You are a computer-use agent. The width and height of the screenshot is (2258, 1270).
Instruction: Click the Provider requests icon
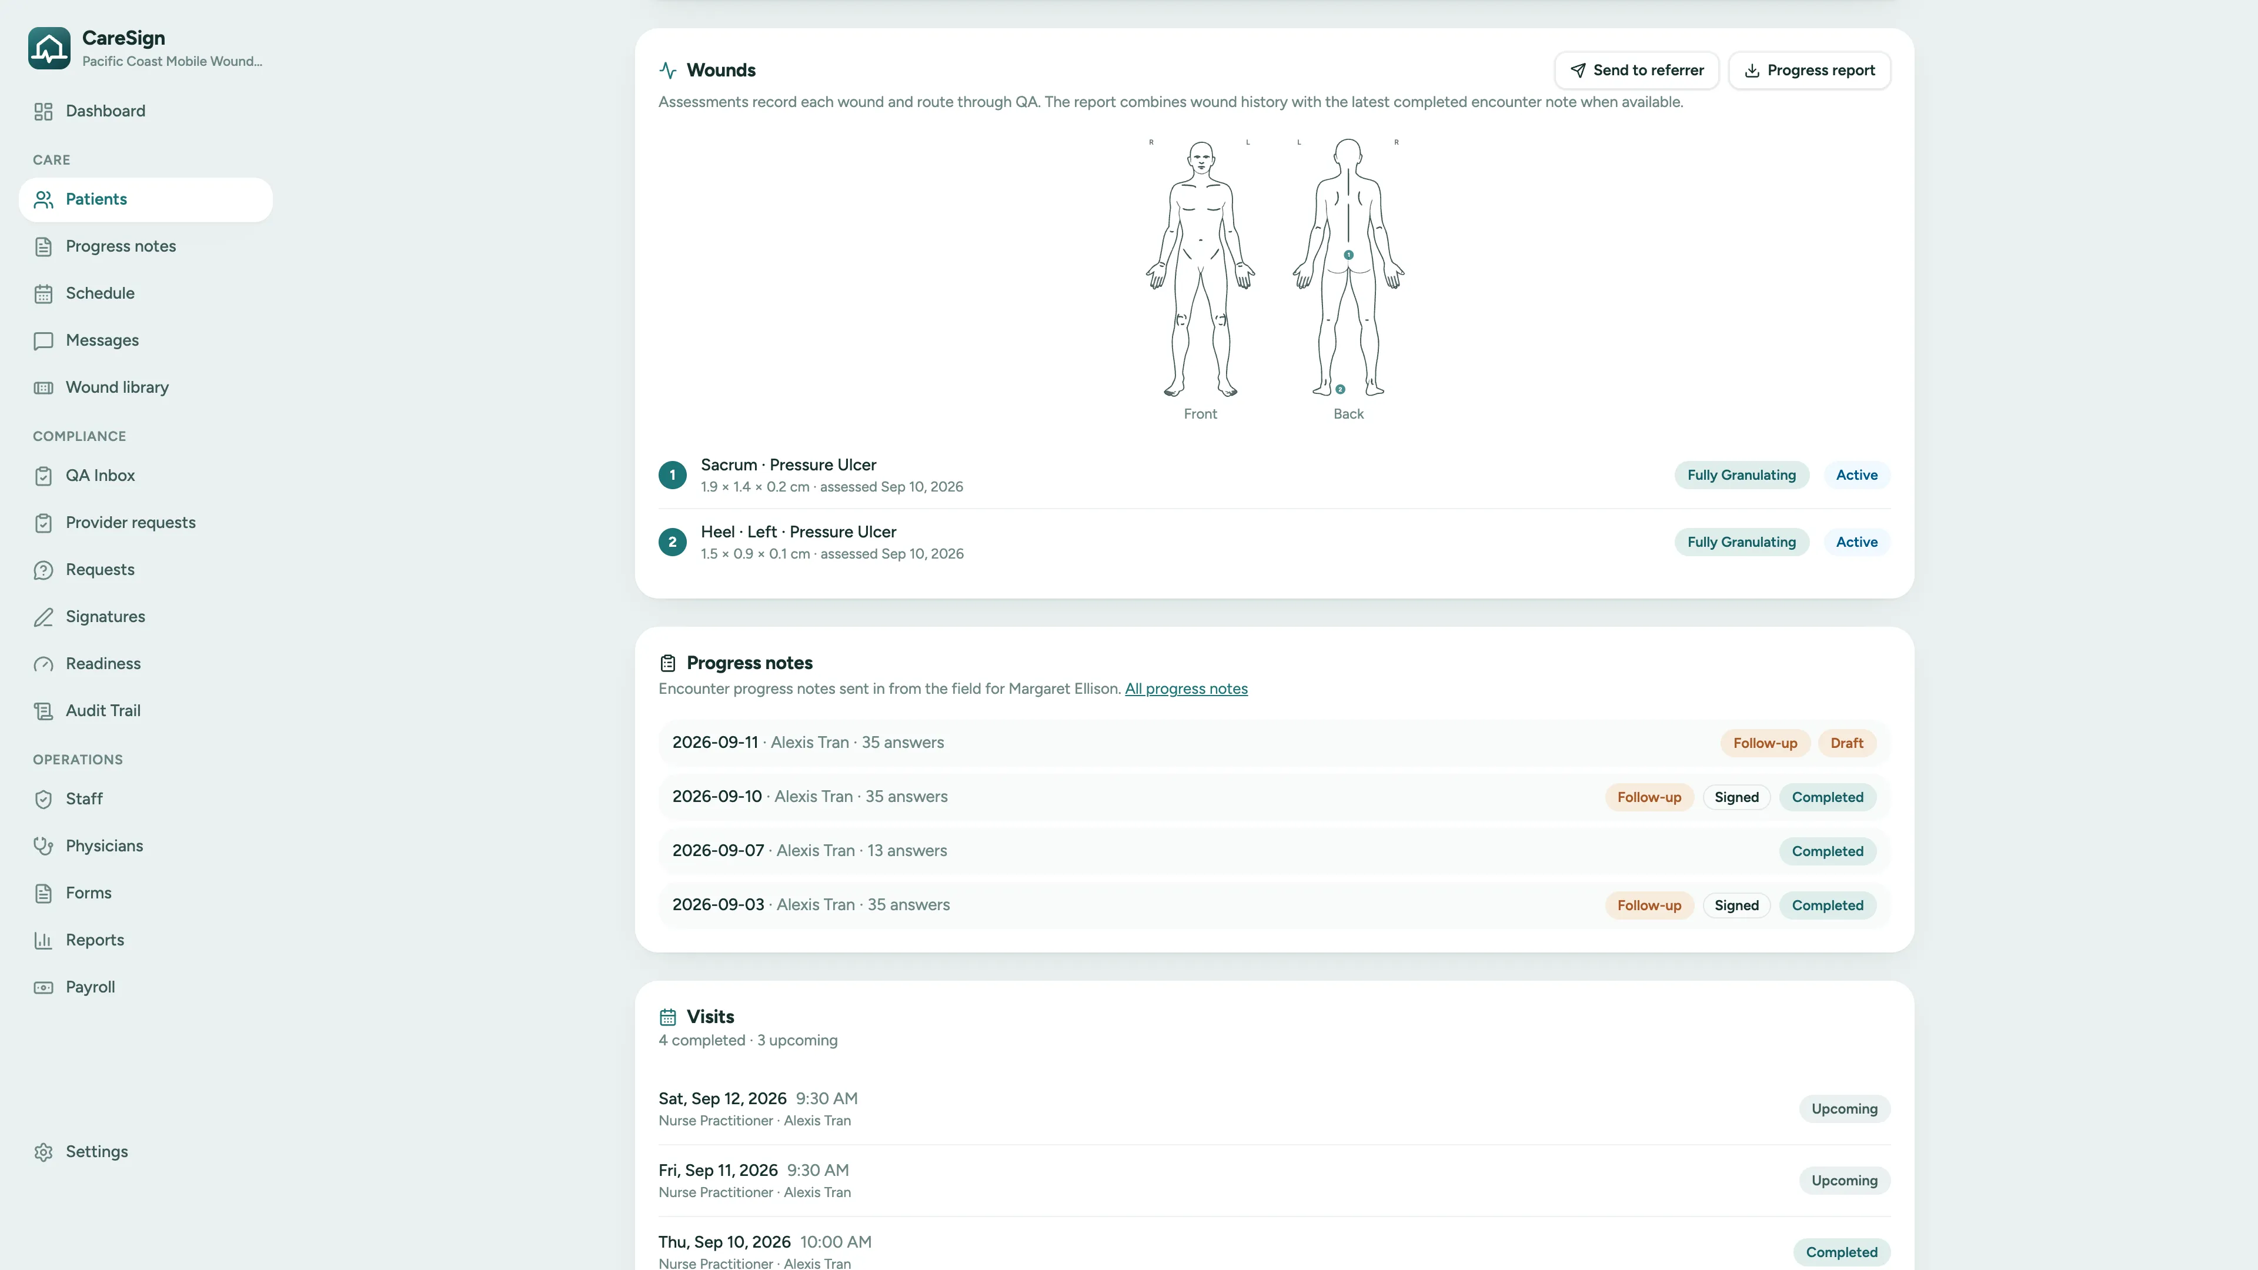[x=43, y=523]
